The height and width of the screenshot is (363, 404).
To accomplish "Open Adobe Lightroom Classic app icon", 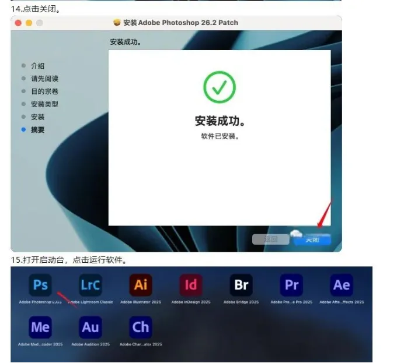I will tap(90, 285).
